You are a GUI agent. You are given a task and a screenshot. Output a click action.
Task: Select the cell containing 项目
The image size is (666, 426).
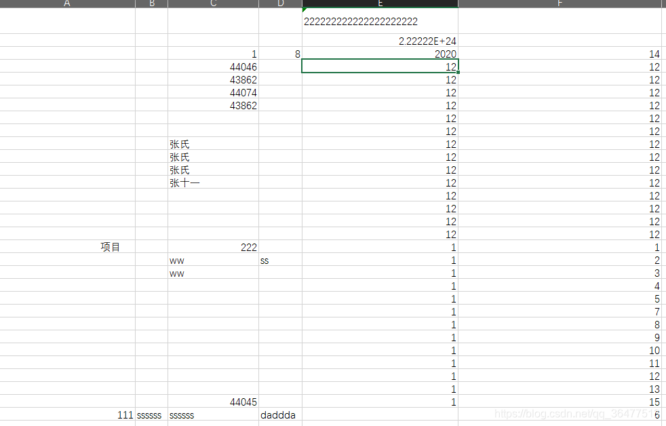tap(68, 247)
